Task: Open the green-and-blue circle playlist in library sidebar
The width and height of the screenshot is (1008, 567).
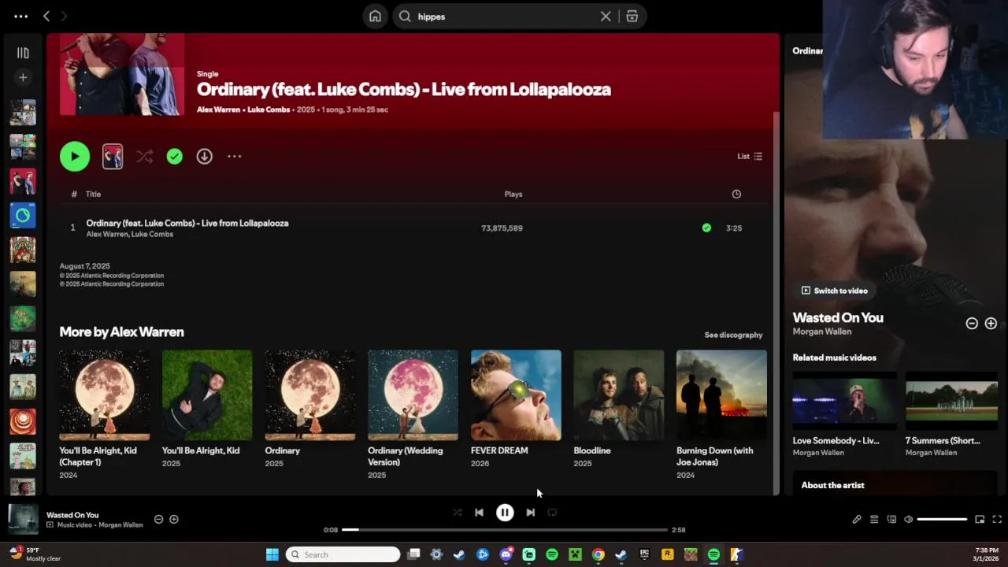Action: tap(23, 215)
